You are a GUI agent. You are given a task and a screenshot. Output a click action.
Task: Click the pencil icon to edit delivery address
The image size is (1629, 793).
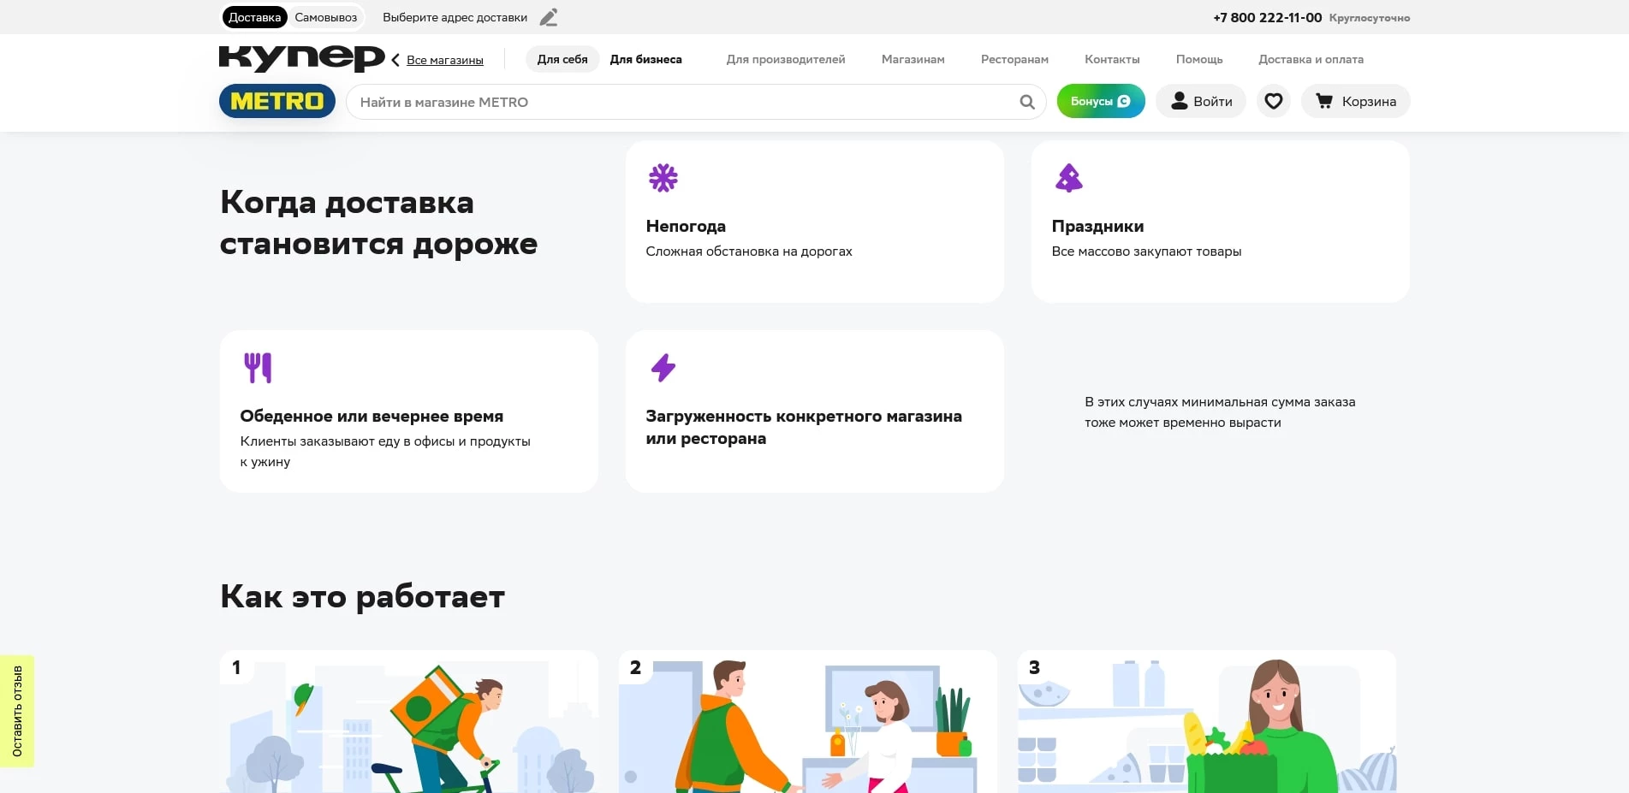pyautogui.click(x=549, y=17)
